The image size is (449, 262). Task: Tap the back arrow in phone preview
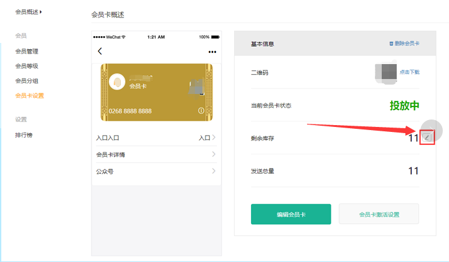coord(100,52)
